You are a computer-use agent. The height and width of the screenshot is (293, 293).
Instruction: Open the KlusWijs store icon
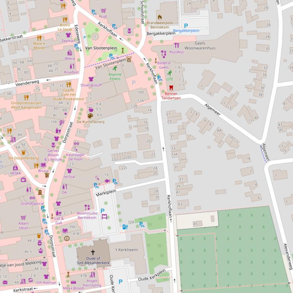(176, 46)
